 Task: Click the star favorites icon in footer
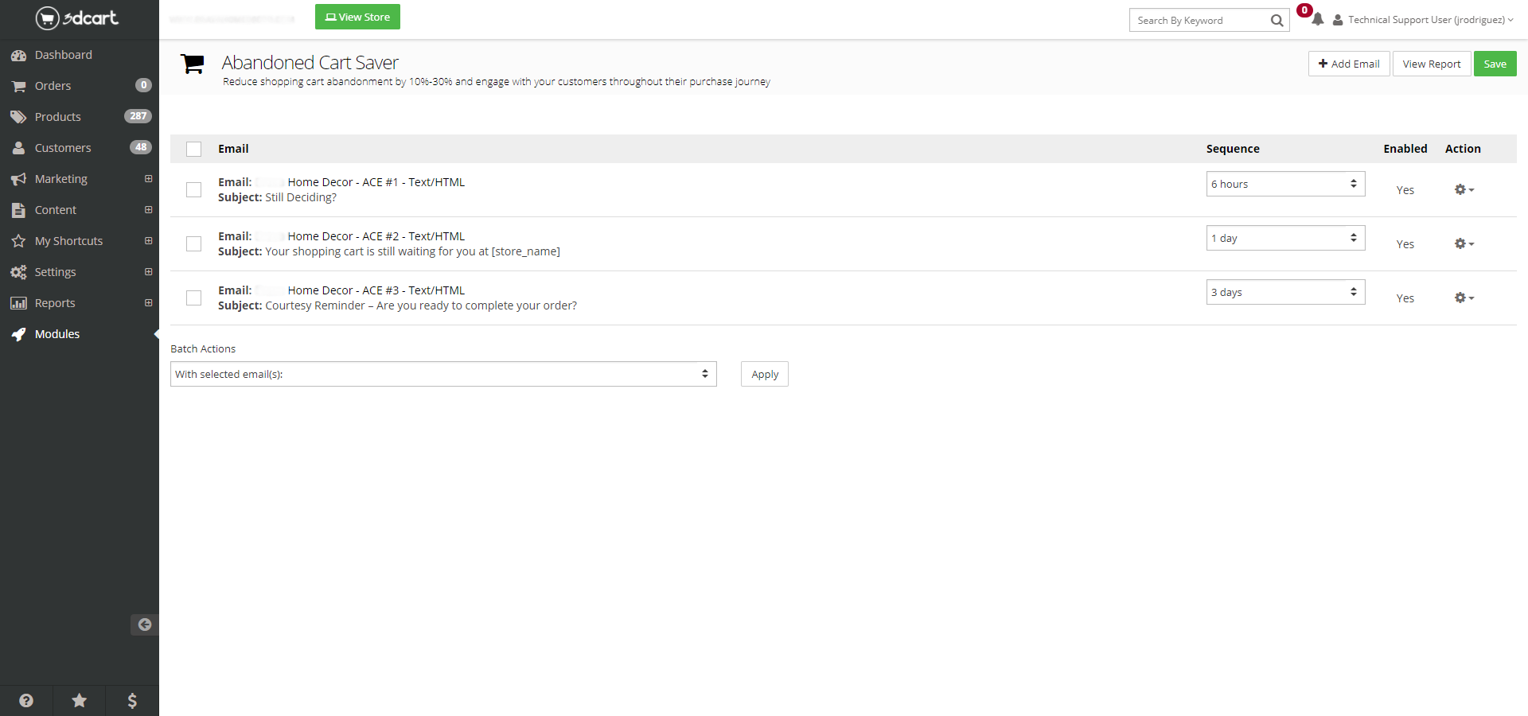pos(80,700)
